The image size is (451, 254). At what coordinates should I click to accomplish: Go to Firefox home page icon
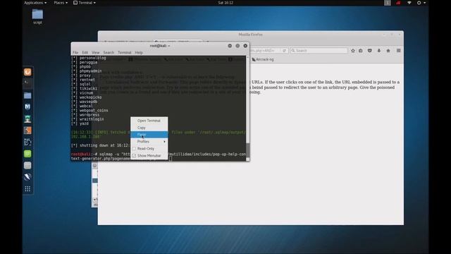[x=388, y=51]
